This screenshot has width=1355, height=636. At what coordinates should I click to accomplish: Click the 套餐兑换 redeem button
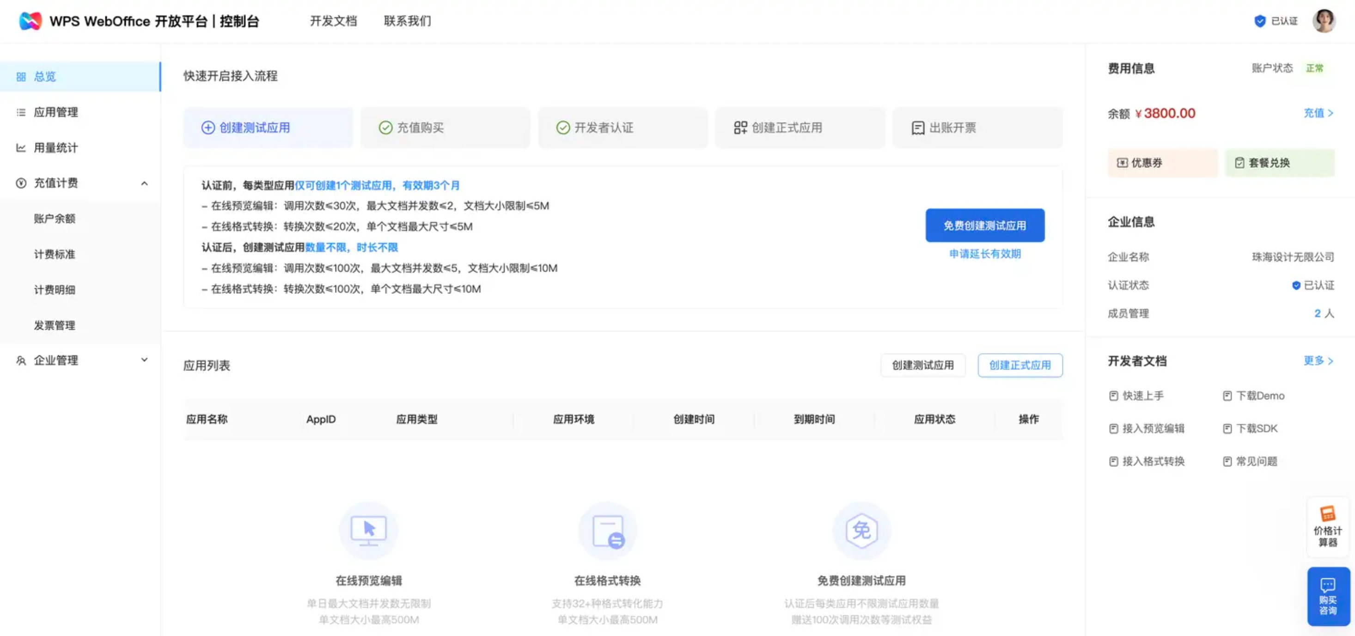[1279, 163]
